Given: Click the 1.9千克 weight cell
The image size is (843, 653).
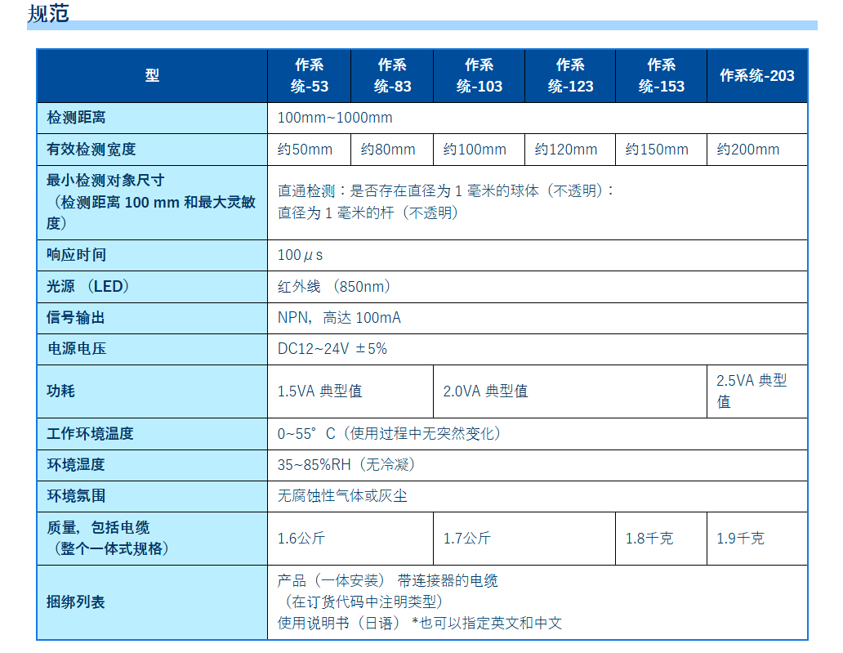Looking at the screenshot, I should pos(741,539).
